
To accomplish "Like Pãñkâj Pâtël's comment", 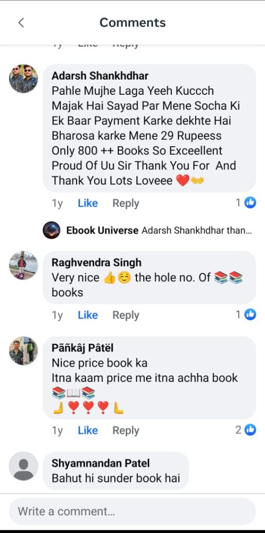I will (x=88, y=430).
